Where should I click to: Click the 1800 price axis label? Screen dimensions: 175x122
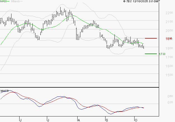(x=169, y=48)
